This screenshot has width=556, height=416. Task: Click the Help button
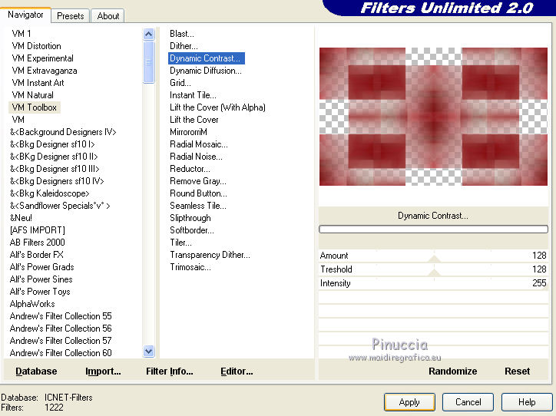point(527,402)
